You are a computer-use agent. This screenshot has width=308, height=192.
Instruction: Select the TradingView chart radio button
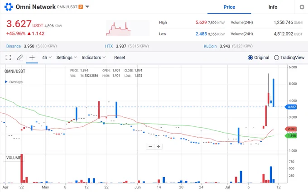point(276,58)
